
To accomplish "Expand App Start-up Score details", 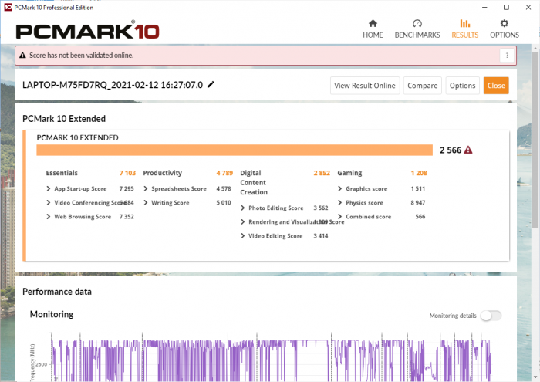I will [x=49, y=188].
